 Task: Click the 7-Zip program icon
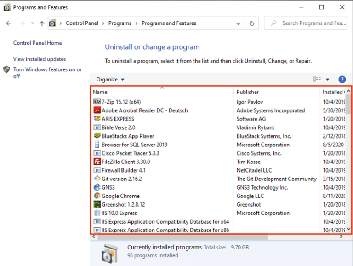(x=97, y=102)
